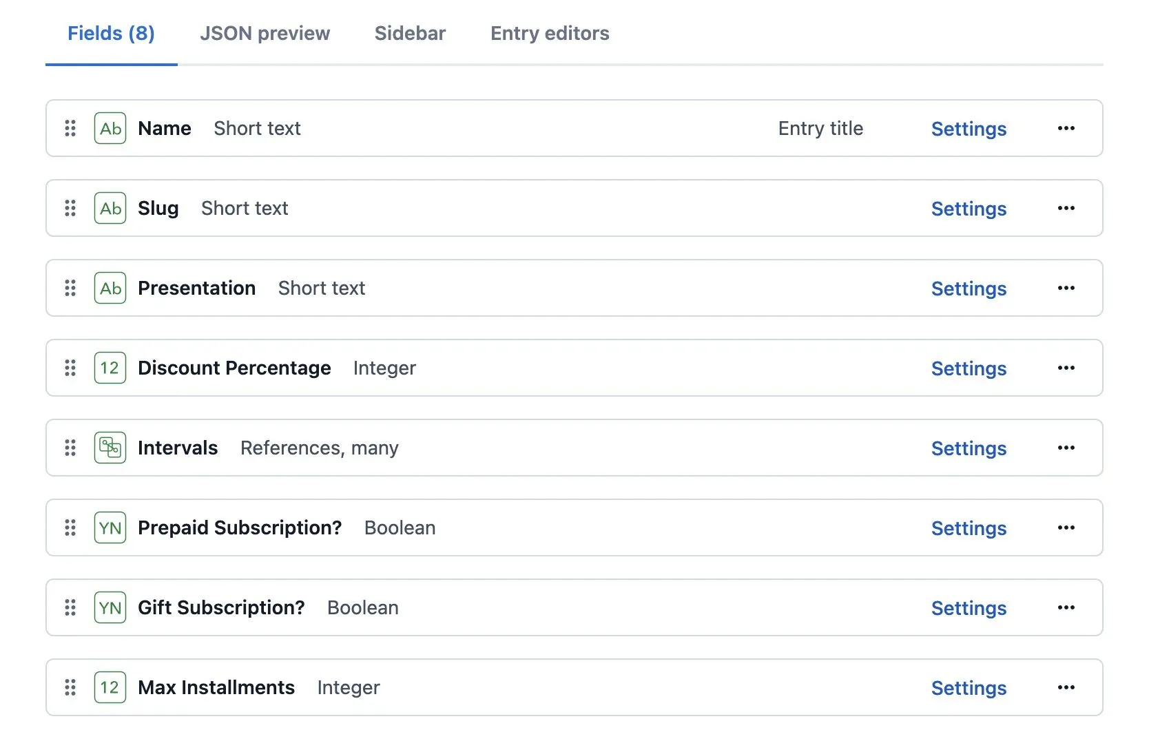Open the more actions menu for Slug
Image resolution: width=1149 pixels, height=752 pixels.
tap(1066, 208)
